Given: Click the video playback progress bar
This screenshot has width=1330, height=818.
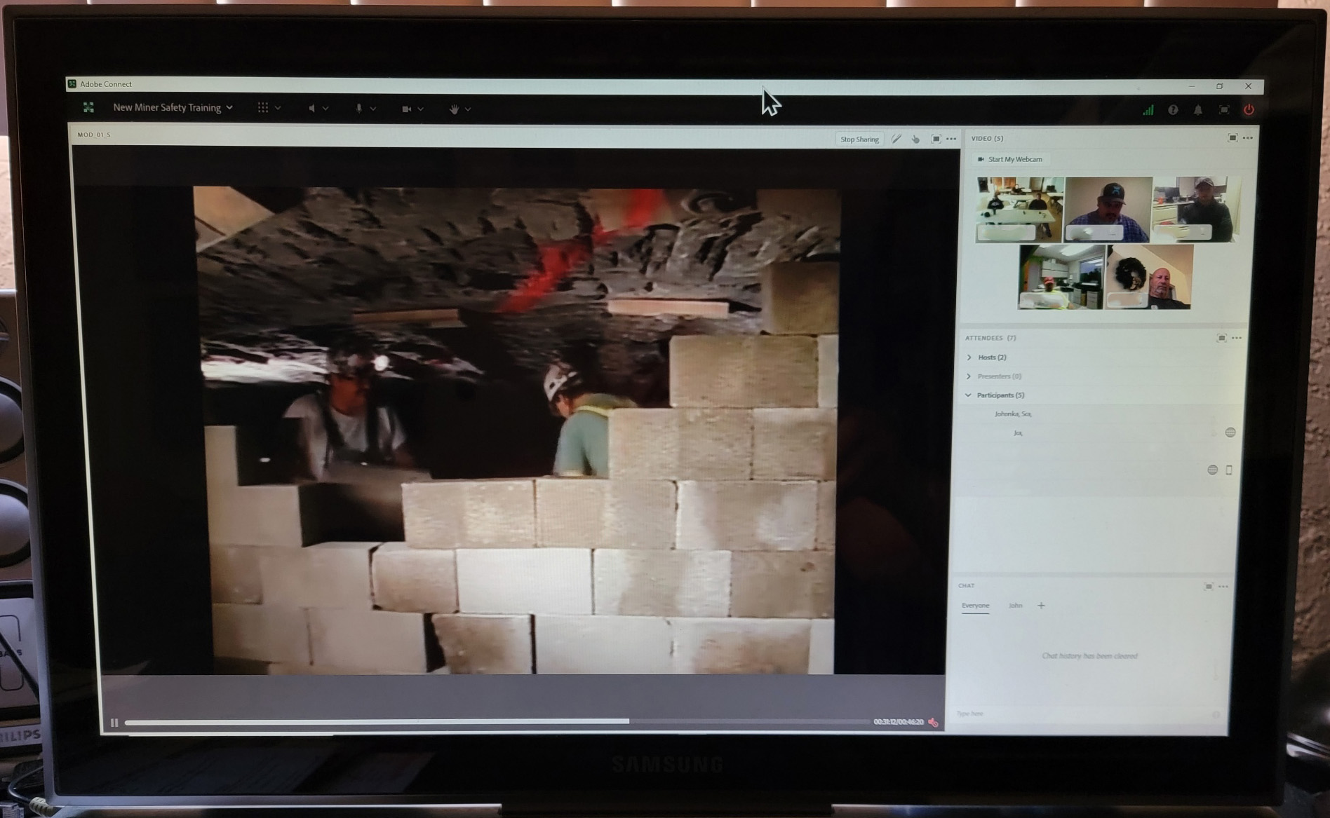Looking at the screenshot, I should click(x=491, y=721).
